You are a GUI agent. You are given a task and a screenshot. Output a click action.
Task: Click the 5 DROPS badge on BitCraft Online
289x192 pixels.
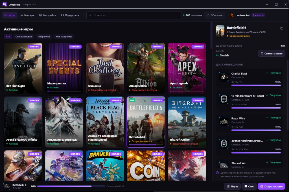[198, 100]
